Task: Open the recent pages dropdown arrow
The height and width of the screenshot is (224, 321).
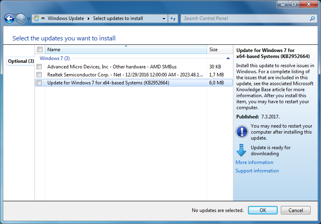Action: point(28,19)
